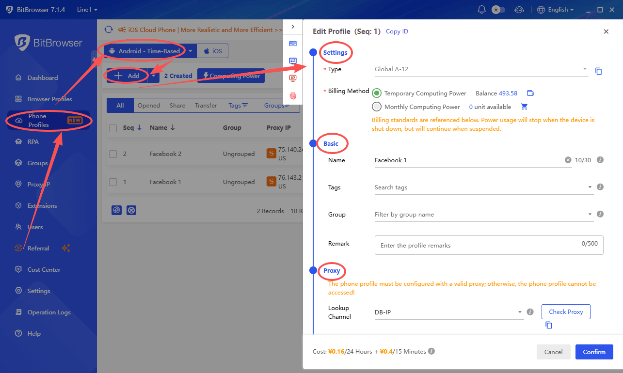Sort by the Name column arrow
Image resolution: width=623 pixels, height=373 pixels.
click(x=172, y=128)
